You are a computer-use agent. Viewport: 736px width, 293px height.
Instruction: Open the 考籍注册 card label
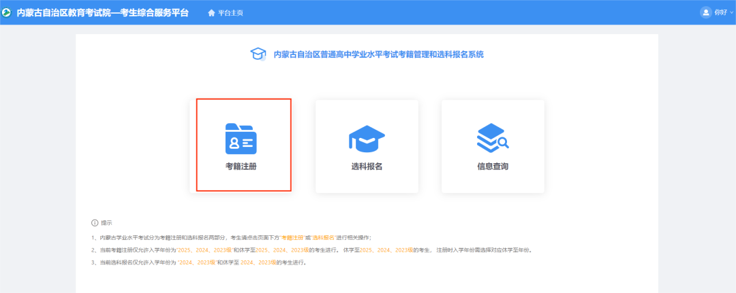[x=241, y=167]
